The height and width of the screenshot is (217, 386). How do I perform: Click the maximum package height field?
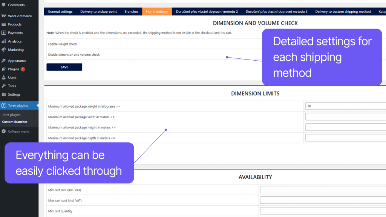click(346, 127)
